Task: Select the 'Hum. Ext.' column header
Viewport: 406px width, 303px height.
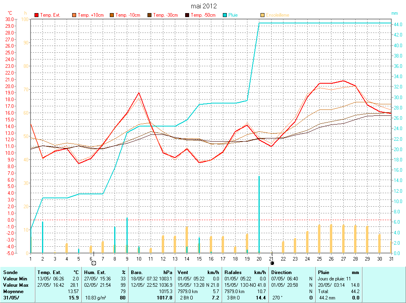Action: pyautogui.click(x=95, y=272)
